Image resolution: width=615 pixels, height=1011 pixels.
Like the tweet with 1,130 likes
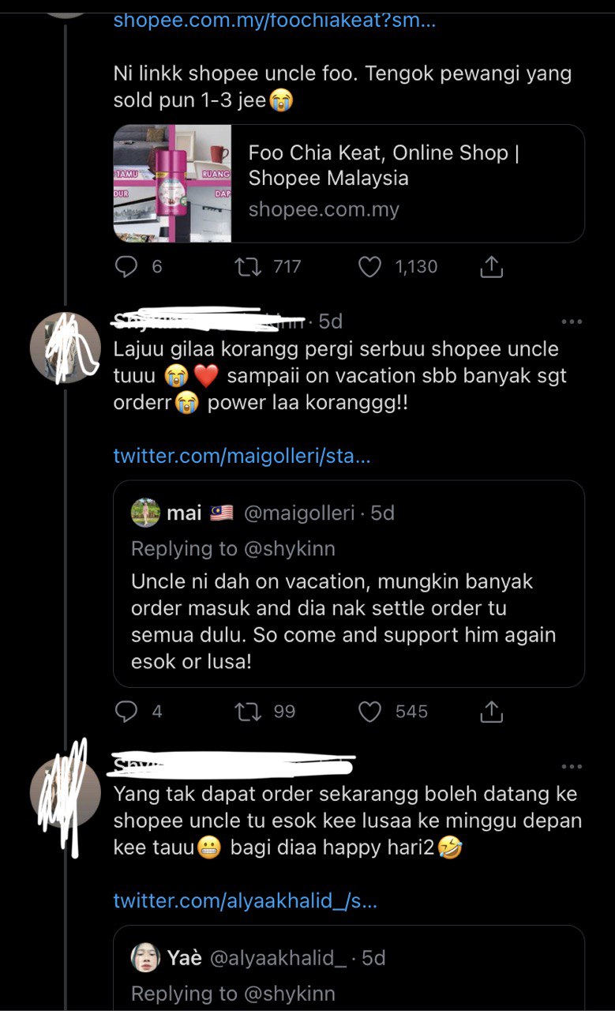(x=370, y=267)
